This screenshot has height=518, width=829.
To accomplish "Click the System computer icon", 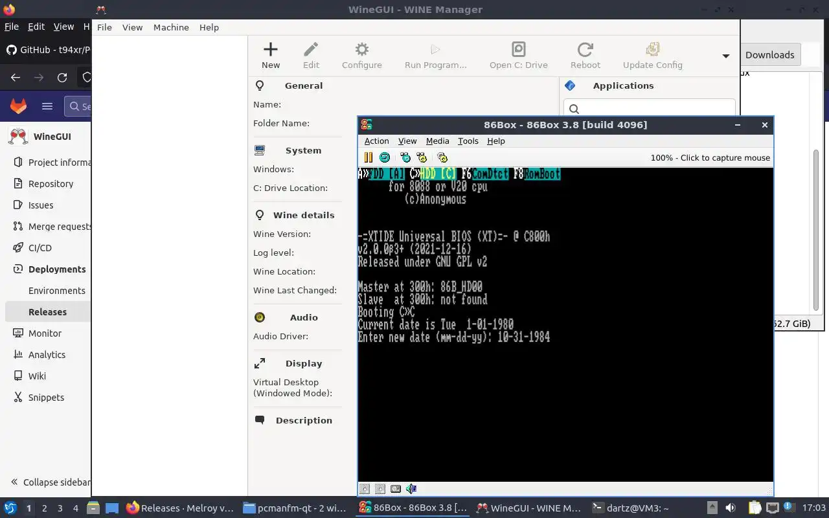I will [260, 150].
